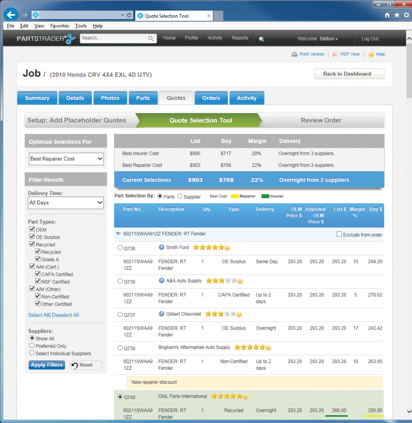Open the Tools menu
The image size is (412, 423).
click(81, 26)
